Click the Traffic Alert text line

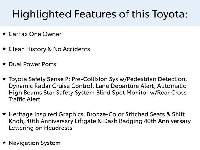24,100
